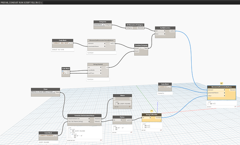
Task: Add an input with Function.Compose plus button
Action: point(141,48)
